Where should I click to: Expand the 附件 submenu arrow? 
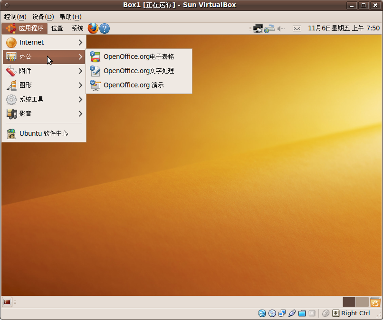pos(80,71)
